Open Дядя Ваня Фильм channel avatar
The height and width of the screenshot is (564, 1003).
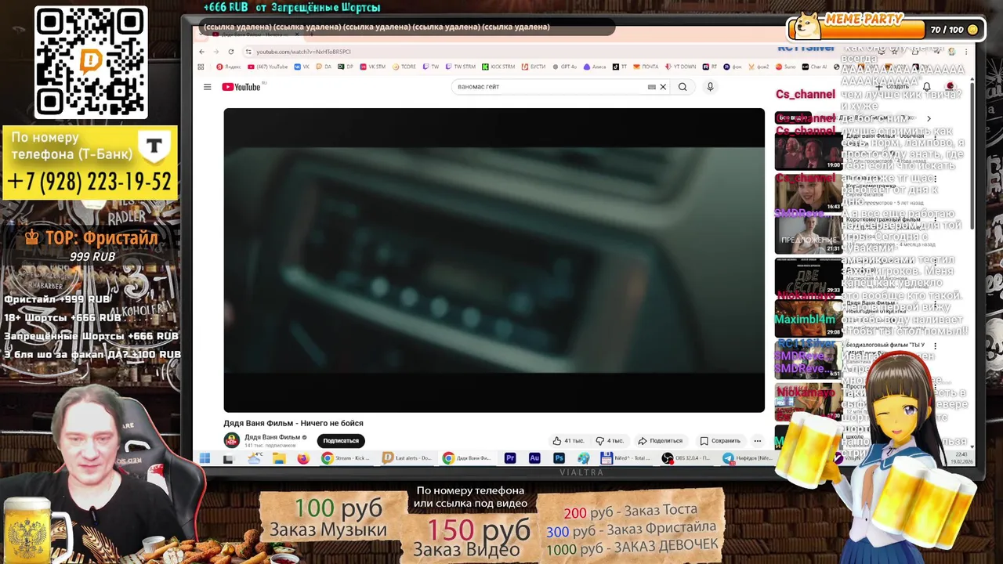point(231,440)
